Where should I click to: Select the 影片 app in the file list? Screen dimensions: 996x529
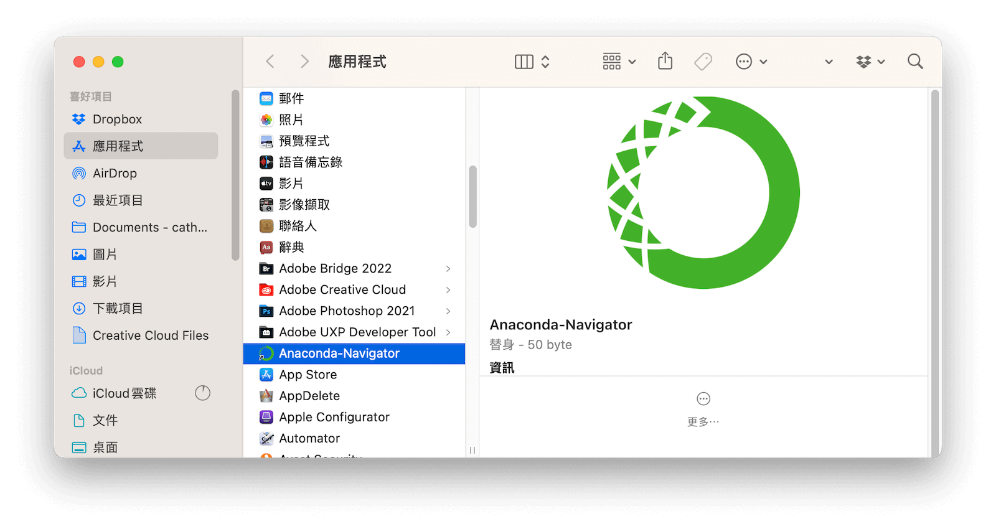(354, 183)
